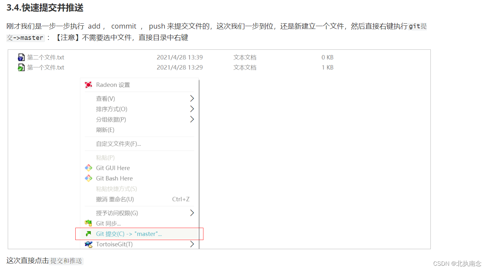The width and height of the screenshot is (487, 270).
Task: Expand the 授予访问权限(G) submenu arrow
Action: pyautogui.click(x=192, y=213)
